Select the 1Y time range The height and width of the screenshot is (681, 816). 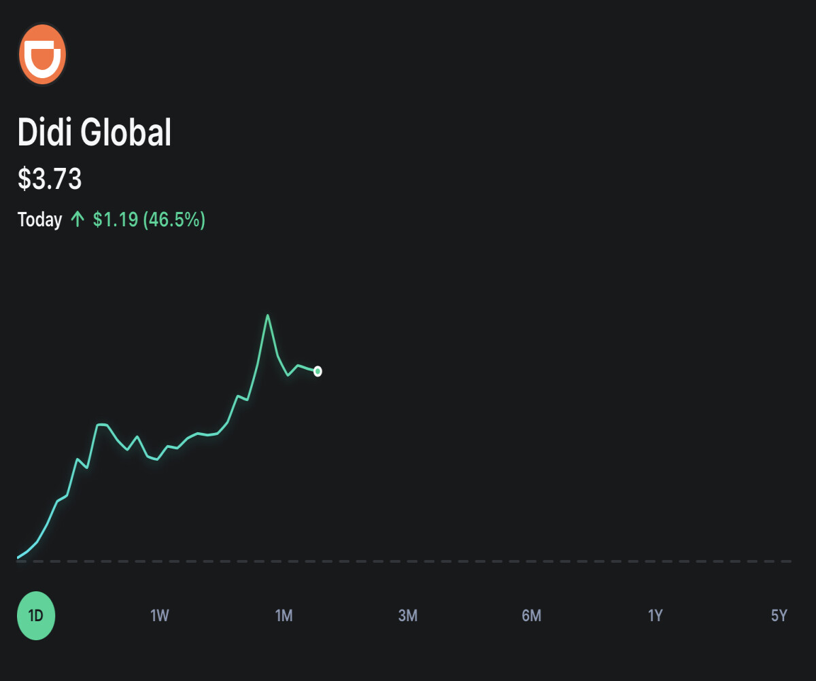pos(655,616)
